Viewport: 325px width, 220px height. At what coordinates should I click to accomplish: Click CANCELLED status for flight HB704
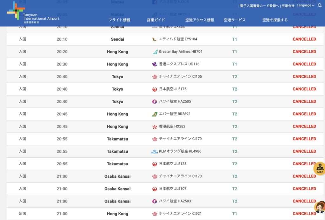(304, 52)
